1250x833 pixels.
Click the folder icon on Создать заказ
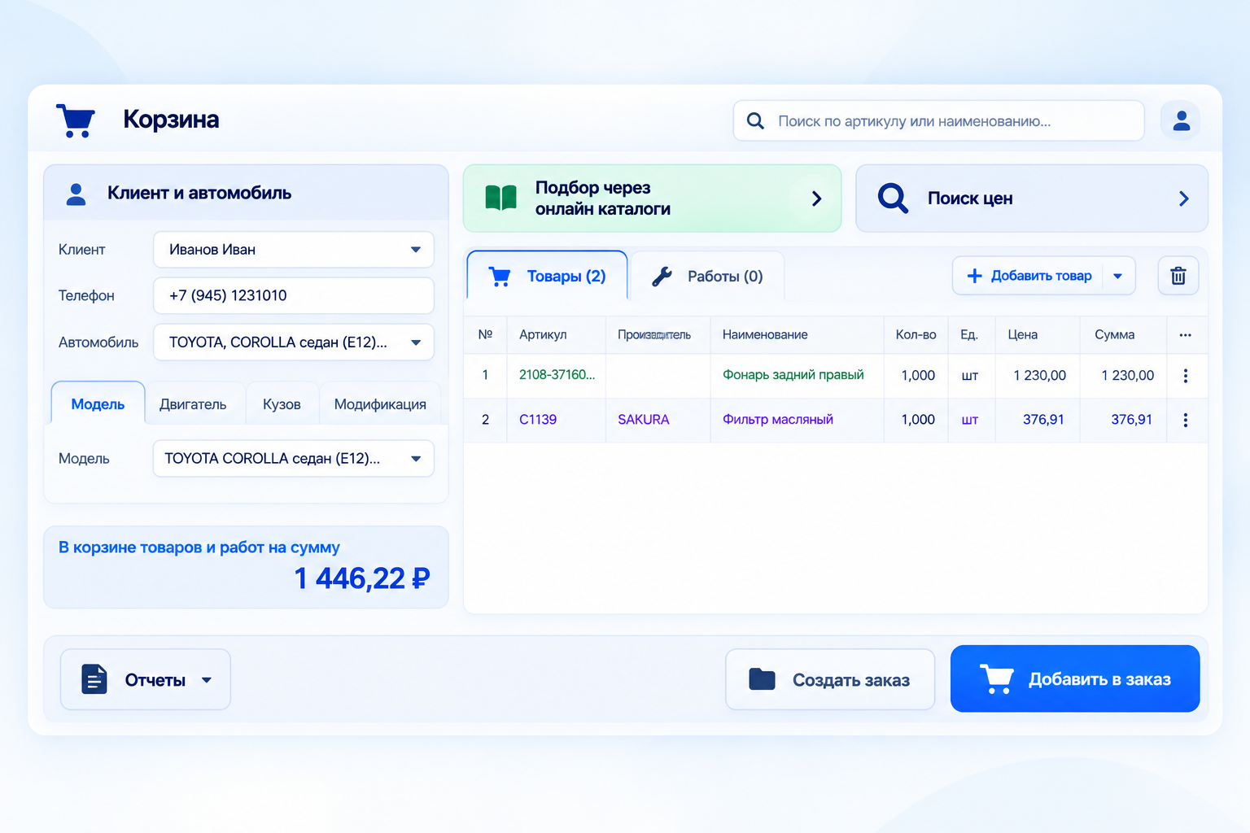(x=762, y=679)
